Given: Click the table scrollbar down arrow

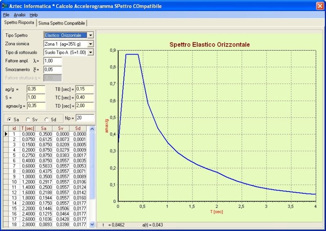Looking at the screenshot, I should tap(92, 224).
